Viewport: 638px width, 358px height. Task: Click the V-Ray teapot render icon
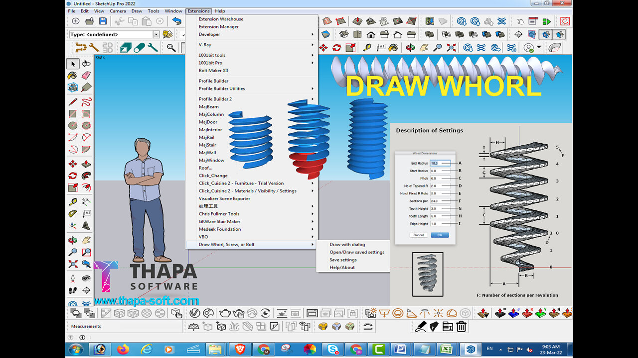[225, 313]
